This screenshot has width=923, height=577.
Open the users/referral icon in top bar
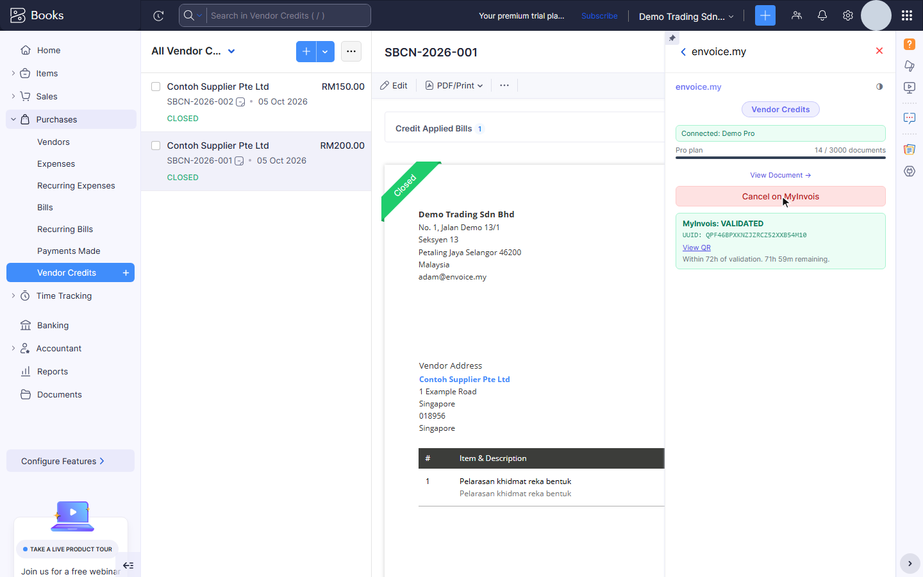click(797, 15)
